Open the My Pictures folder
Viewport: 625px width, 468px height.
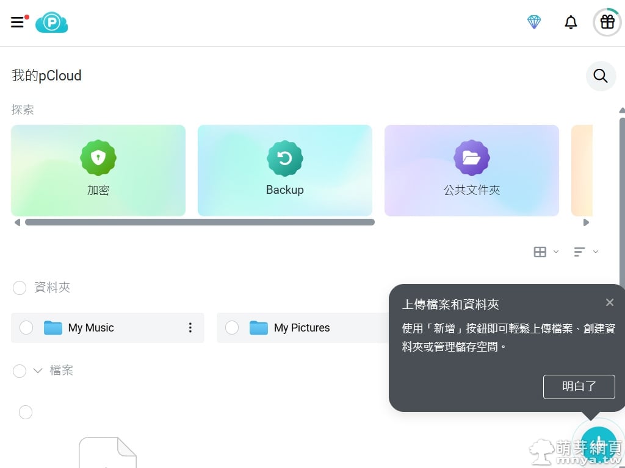[x=302, y=328]
